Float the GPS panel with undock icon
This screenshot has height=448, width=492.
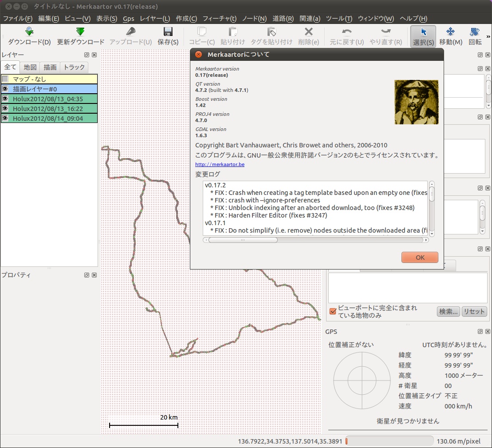tap(480, 332)
